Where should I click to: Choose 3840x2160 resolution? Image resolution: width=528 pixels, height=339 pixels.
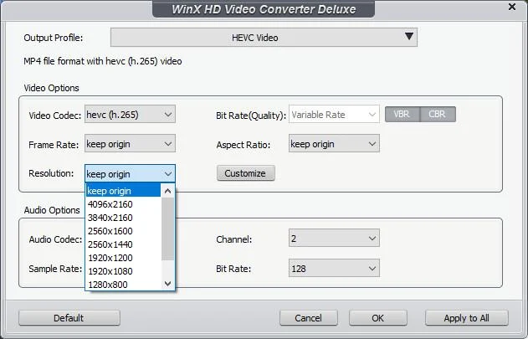[x=124, y=218]
